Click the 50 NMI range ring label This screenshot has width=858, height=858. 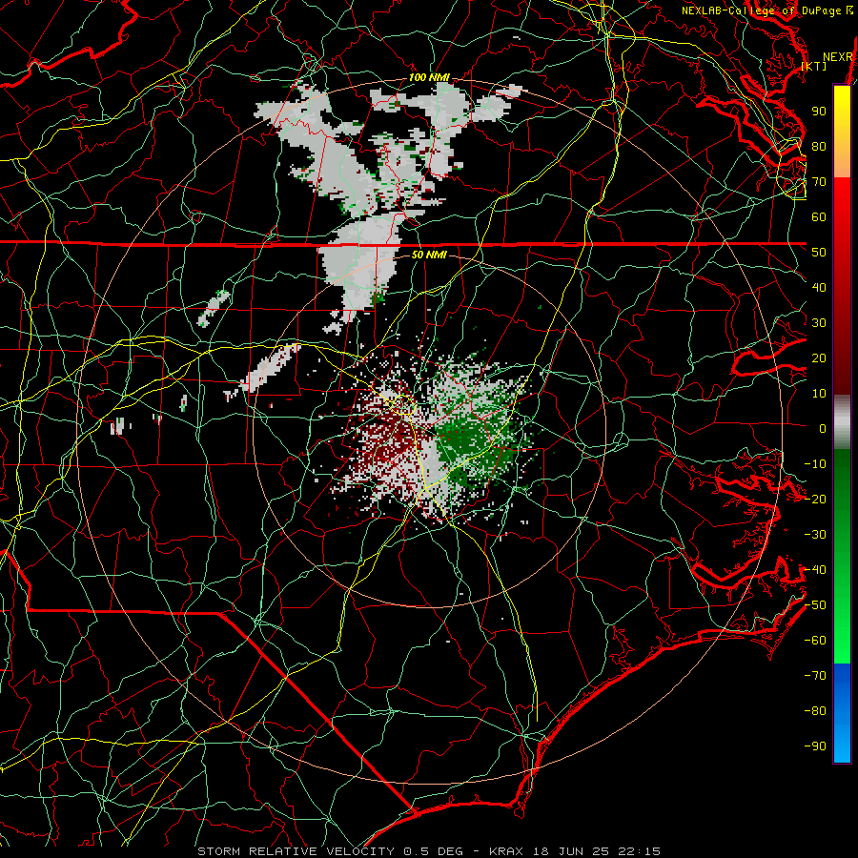(x=429, y=255)
